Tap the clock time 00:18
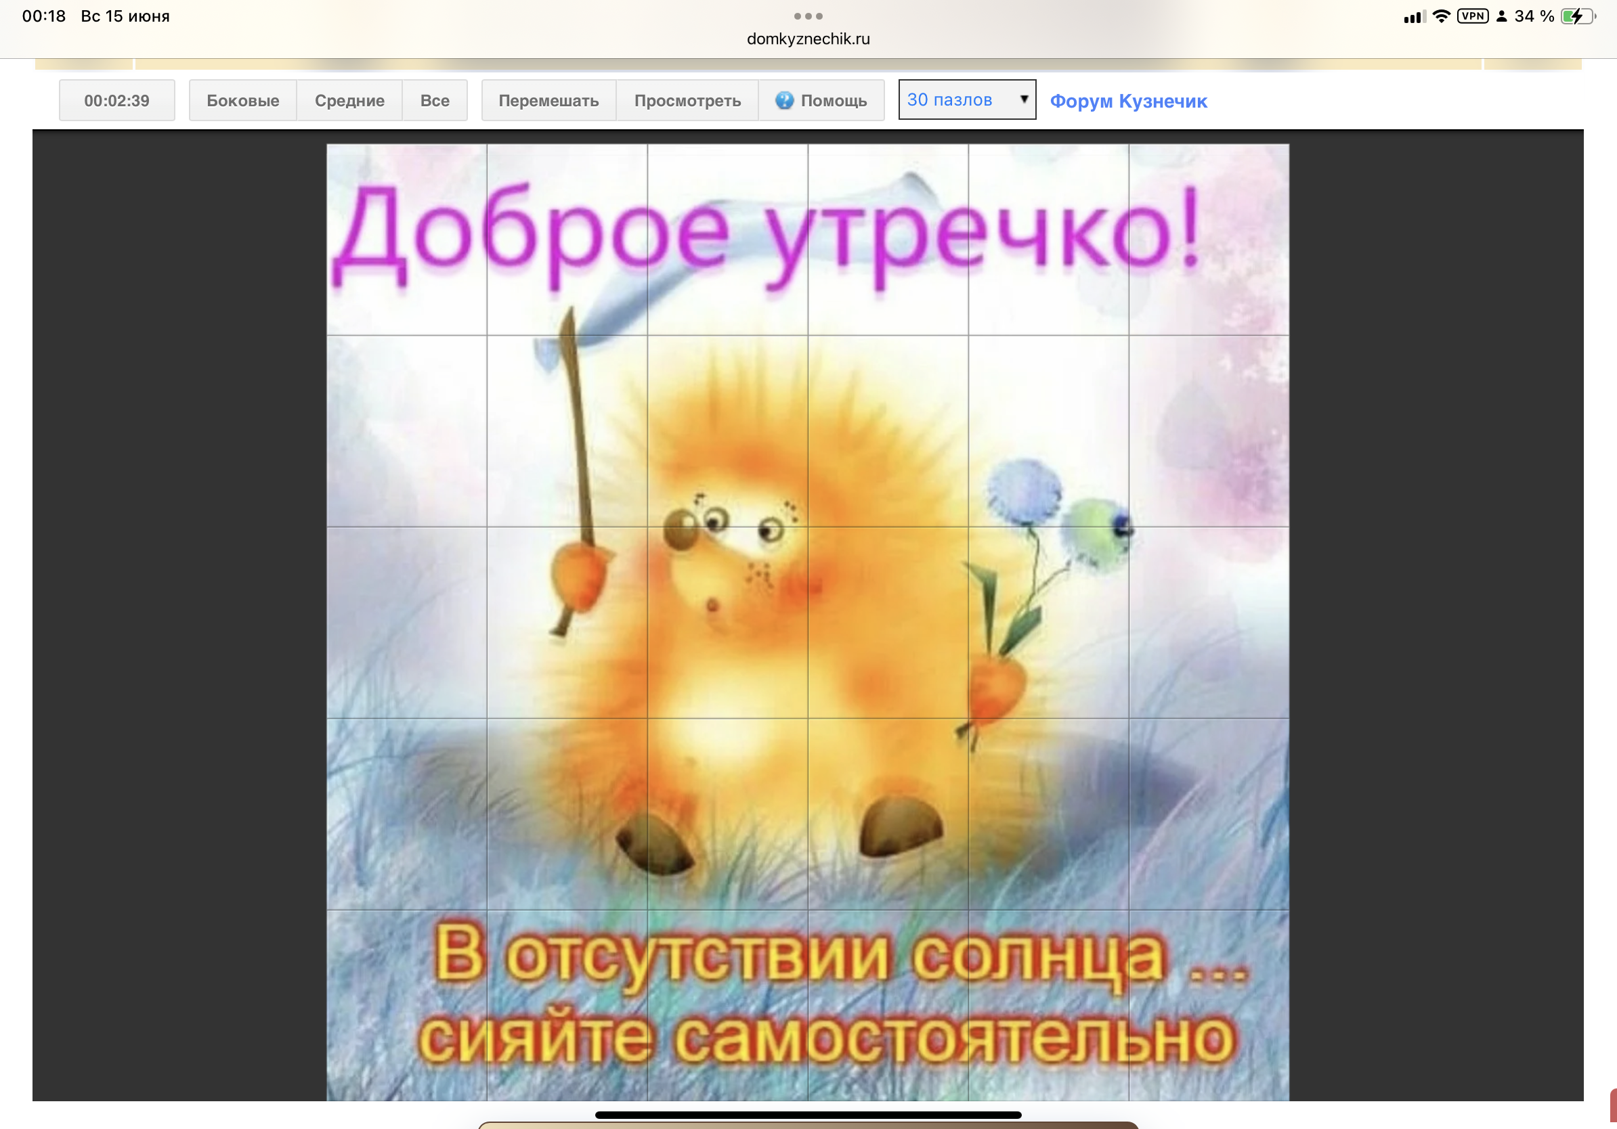 click(x=43, y=16)
